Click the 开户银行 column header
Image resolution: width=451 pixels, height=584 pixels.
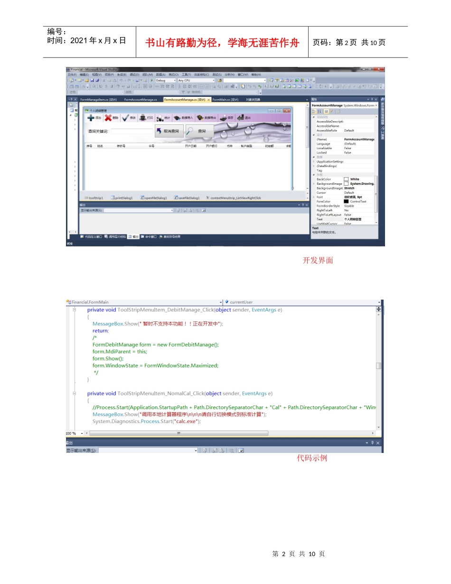click(x=212, y=146)
